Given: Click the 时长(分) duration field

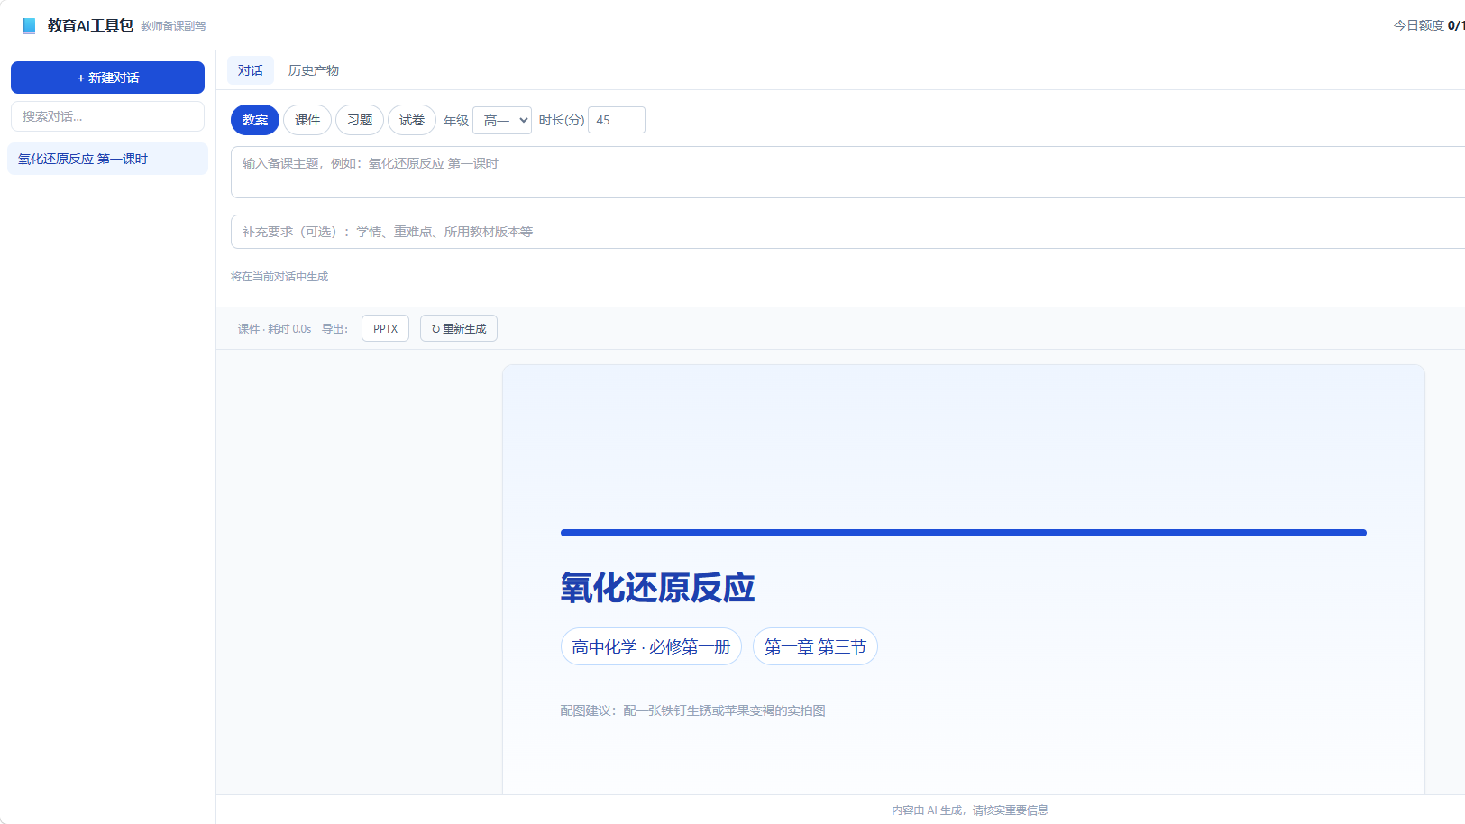Looking at the screenshot, I should [617, 120].
